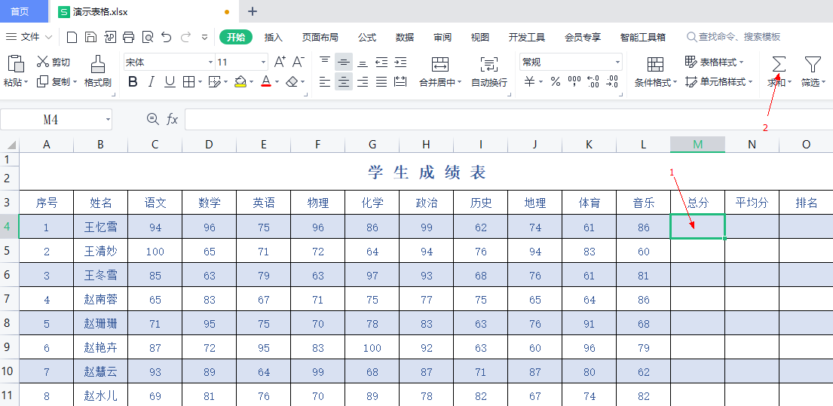Select column M header
This screenshot has width=833, height=406.
point(697,145)
